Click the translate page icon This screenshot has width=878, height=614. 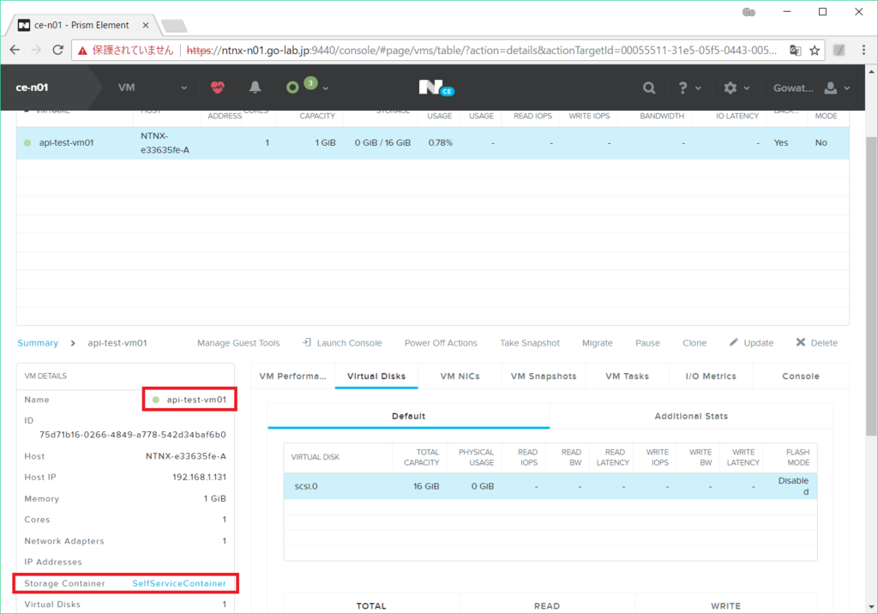pyautogui.click(x=795, y=51)
